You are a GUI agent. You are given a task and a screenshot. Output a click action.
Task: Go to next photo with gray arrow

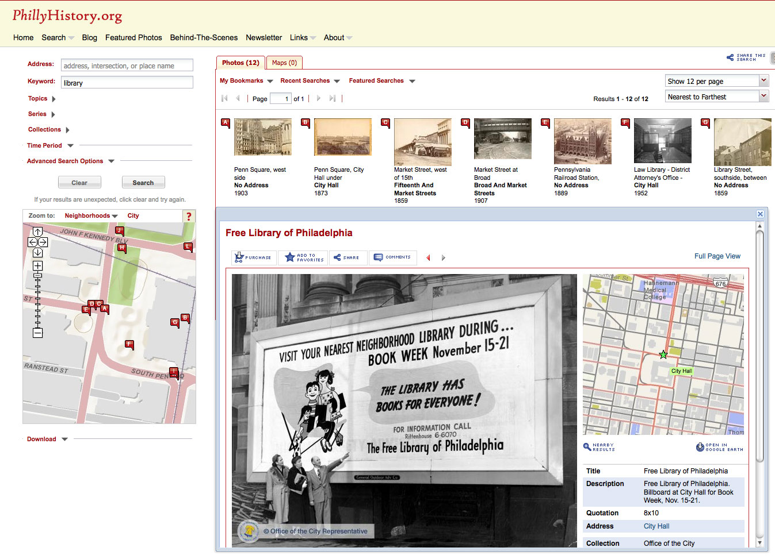click(443, 257)
